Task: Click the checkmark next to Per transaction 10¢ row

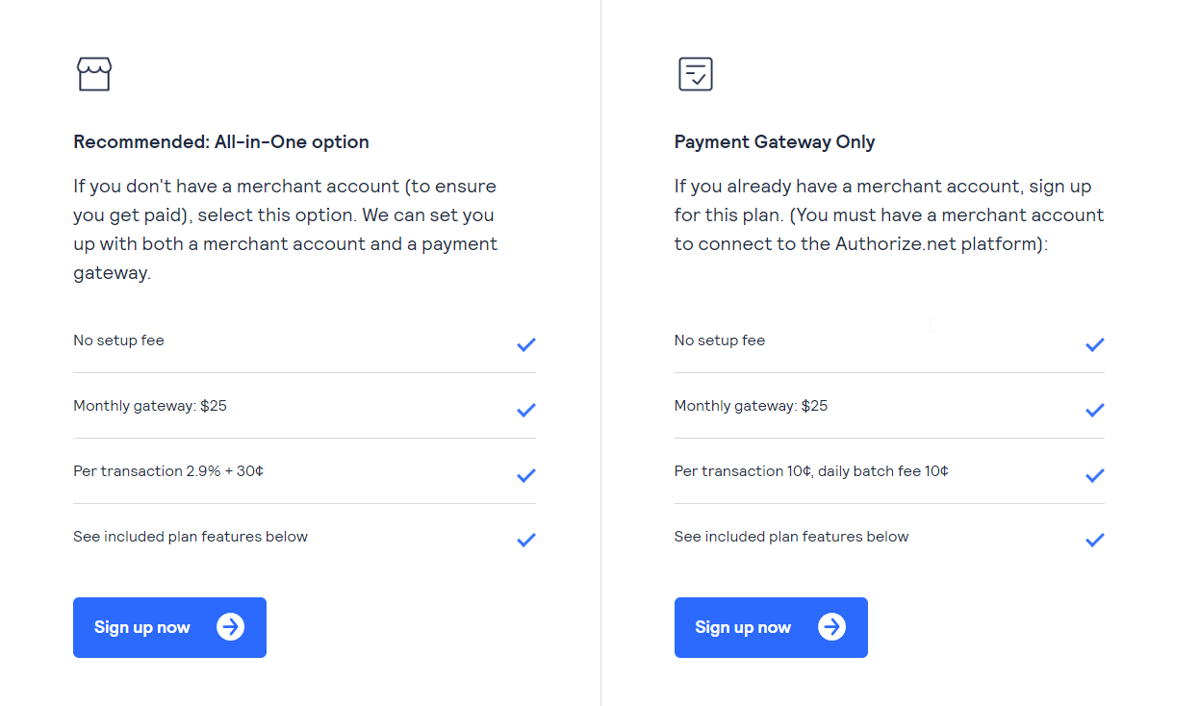Action: (1094, 474)
